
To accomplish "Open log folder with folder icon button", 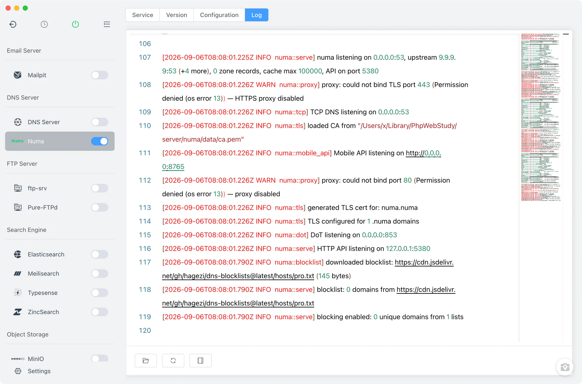I will pyautogui.click(x=146, y=360).
